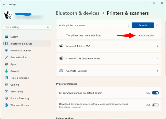This screenshot has width=166, height=119.
Task: Open Accounts label
Action: [x=15, y=71]
